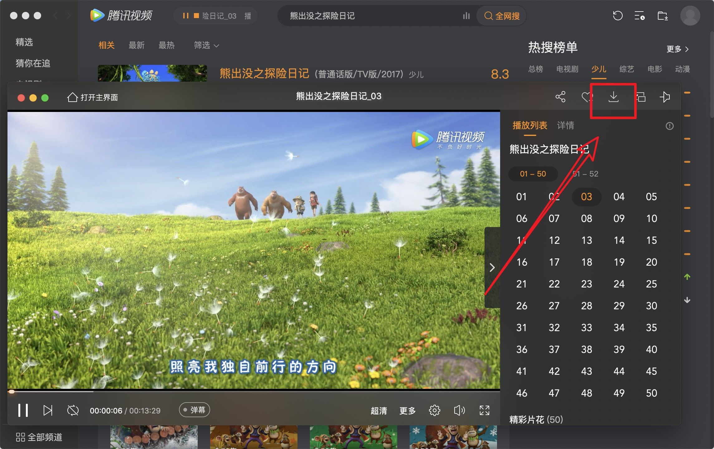Viewport: 714px width, 449px height.
Task: Click the video progress bar handle
Action: click(12, 391)
